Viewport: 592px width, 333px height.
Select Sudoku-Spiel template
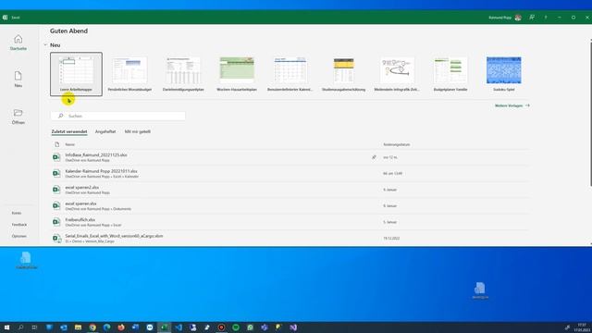[x=503, y=74]
